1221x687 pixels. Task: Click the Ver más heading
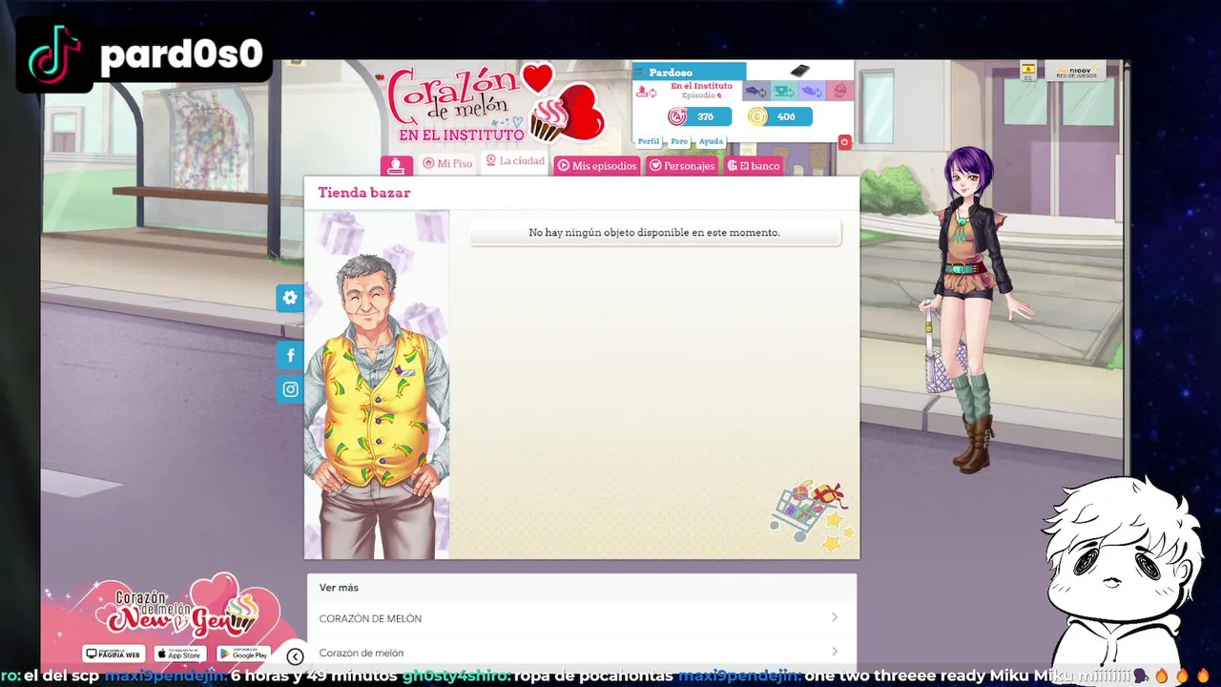[x=339, y=588]
